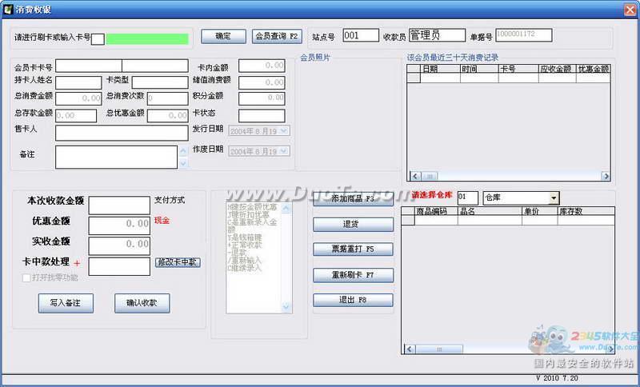Viewport: 640px width, 387px height.
Task: Click down arrow of shortcut hints list
Action: pos(286,307)
